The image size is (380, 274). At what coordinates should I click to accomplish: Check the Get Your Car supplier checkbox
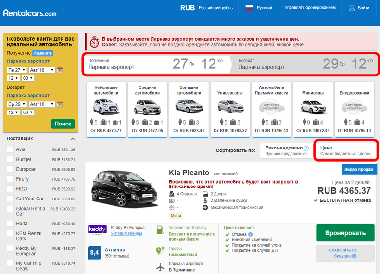point(10,199)
